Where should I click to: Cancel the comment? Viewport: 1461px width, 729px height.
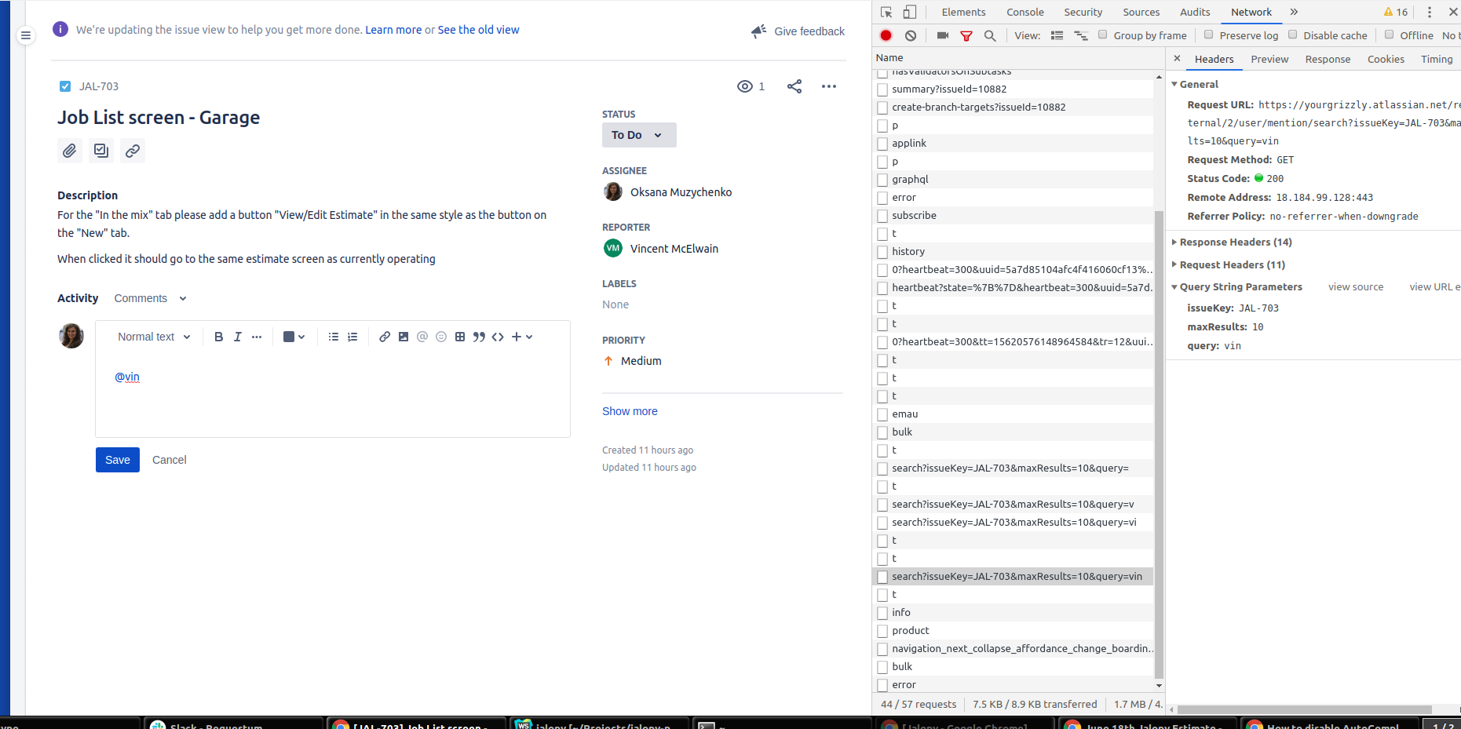tap(170, 460)
